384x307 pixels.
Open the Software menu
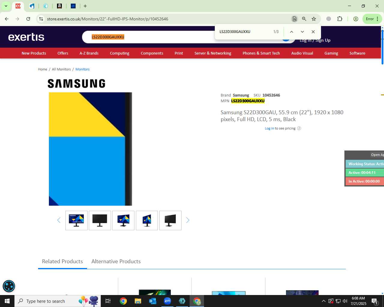pyautogui.click(x=357, y=53)
